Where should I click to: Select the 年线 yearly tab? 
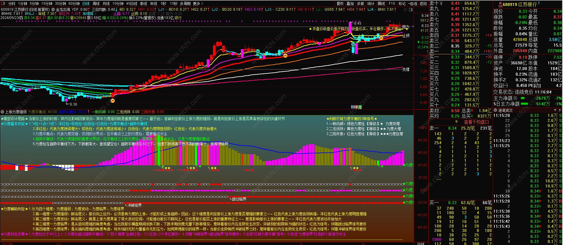[x=154, y=4]
